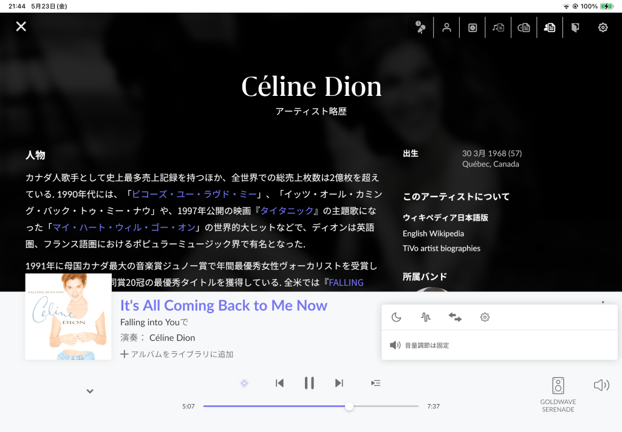Image resolution: width=622 pixels, height=432 pixels.
Task: Open the FALLING album link in biography
Action: (x=346, y=283)
